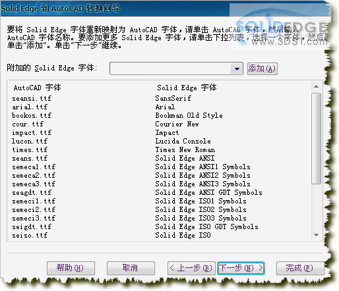Select the AutoCAD font semeca3.ttf
Screen dimensions: 339x291
[x=34, y=184]
